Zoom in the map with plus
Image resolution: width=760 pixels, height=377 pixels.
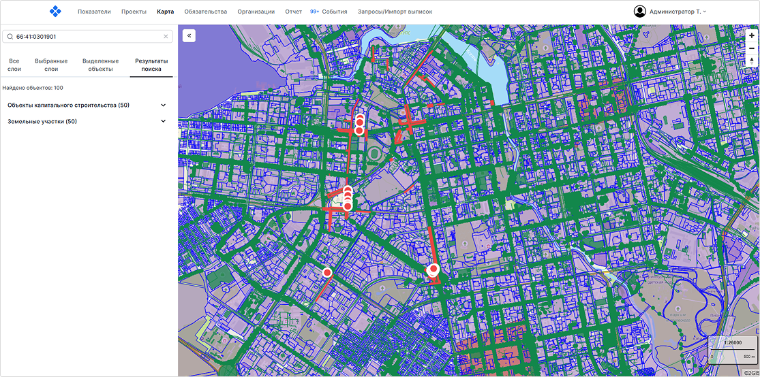point(752,36)
